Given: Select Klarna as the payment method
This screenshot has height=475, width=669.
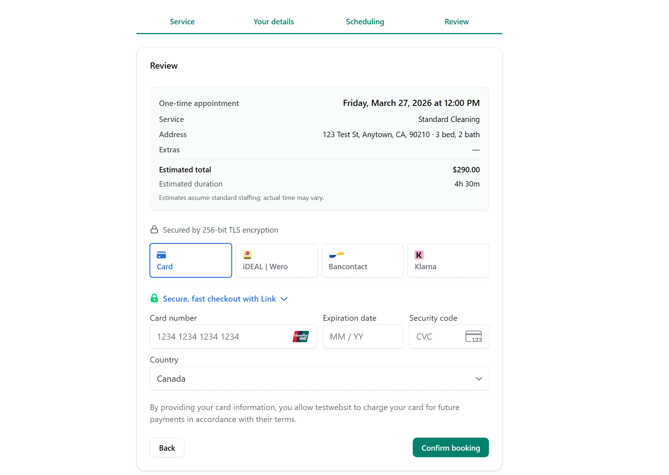Looking at the screenshot, I should point(448,260).
